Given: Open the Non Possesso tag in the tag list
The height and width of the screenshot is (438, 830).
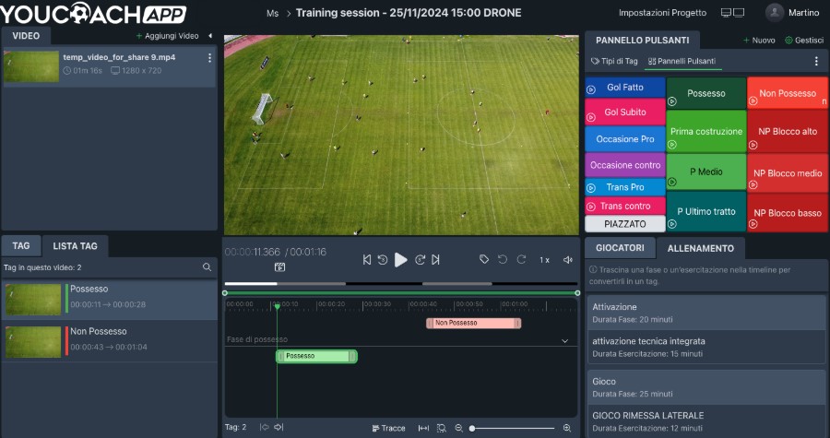Looking at the screenshot, I should pos(110,341).
